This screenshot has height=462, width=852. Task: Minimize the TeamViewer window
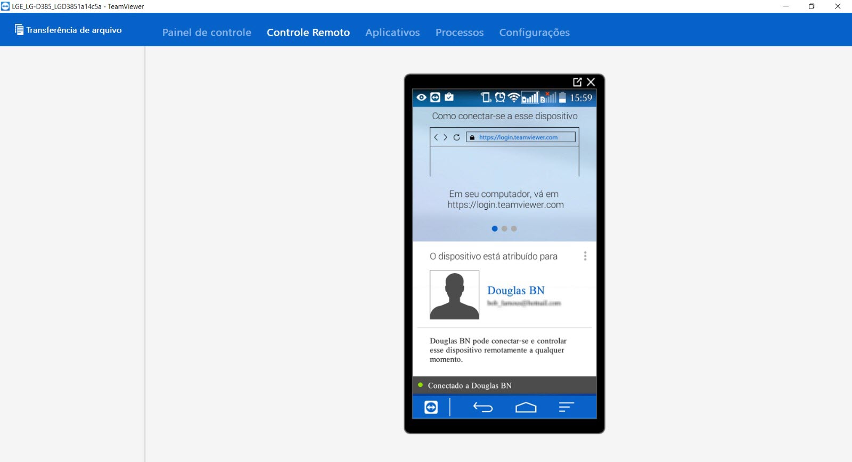pos(786,6)
